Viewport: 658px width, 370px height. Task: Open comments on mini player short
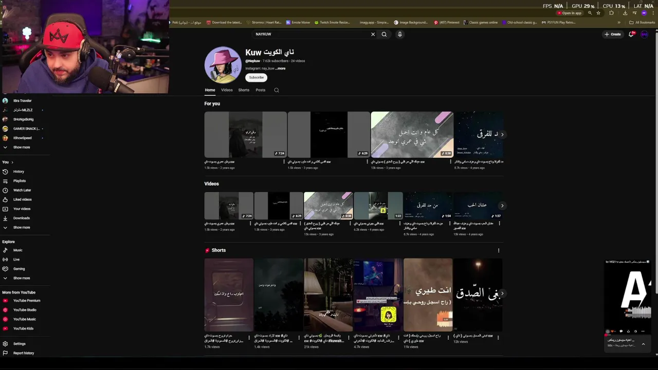pos(621,331)
